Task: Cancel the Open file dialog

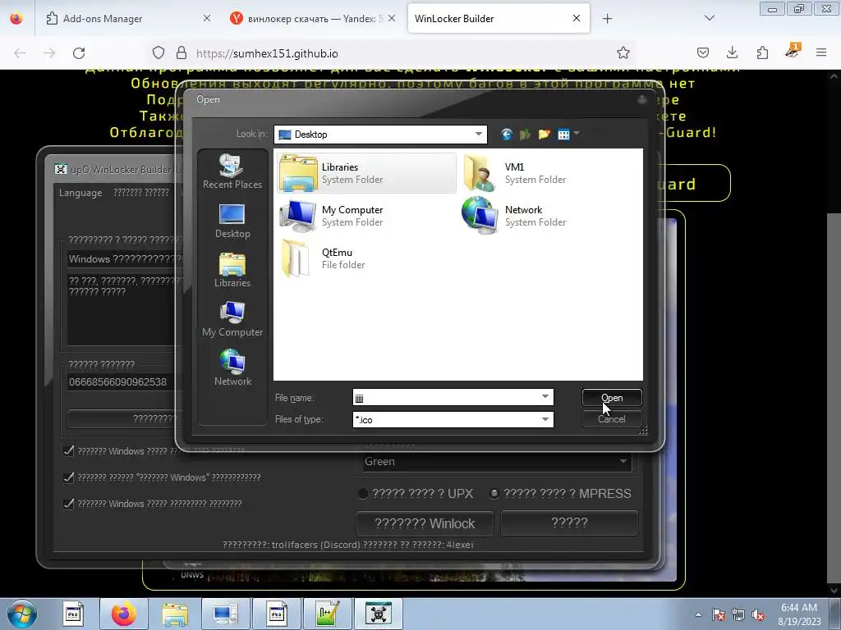Action: 612,419
